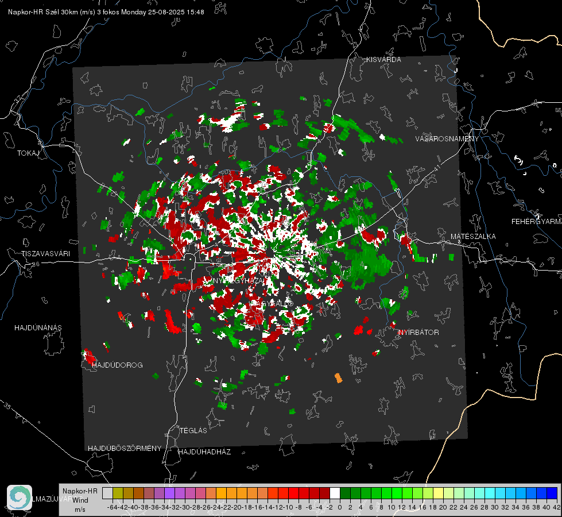Click the legend value '20'

pyautogui.click(x=443, y=507)
